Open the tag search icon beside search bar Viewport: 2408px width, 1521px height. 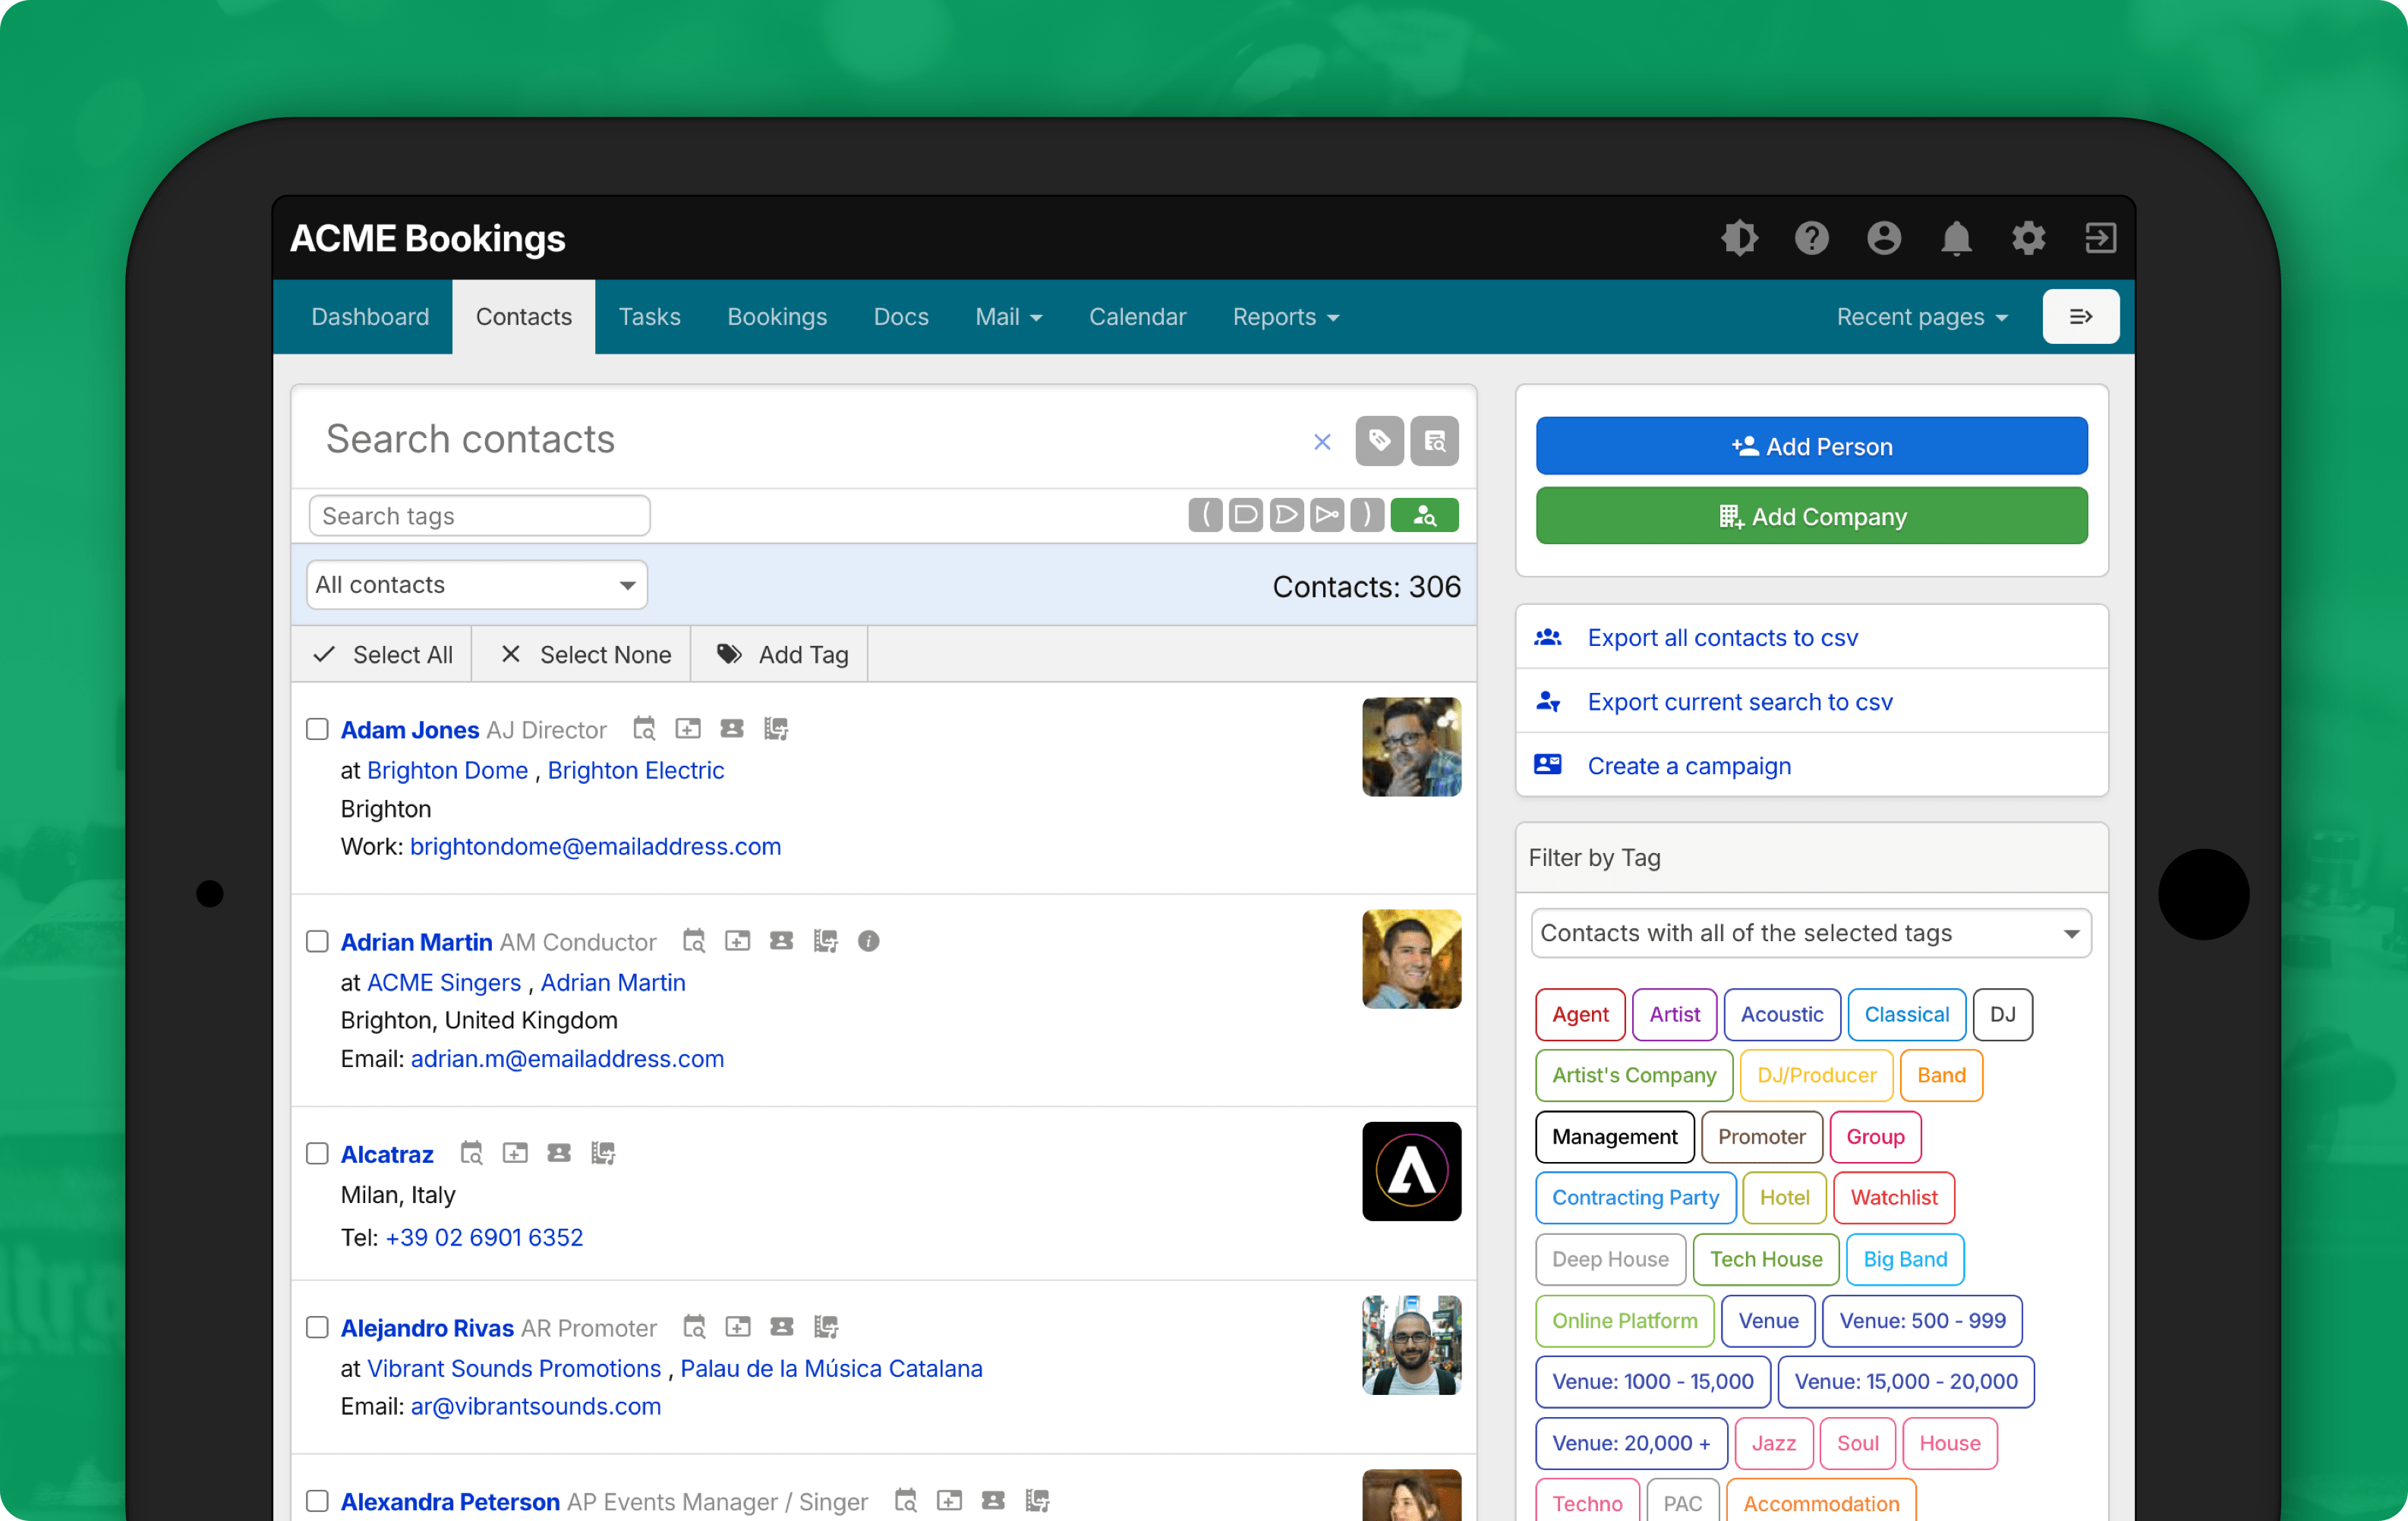click(1379, 441)
